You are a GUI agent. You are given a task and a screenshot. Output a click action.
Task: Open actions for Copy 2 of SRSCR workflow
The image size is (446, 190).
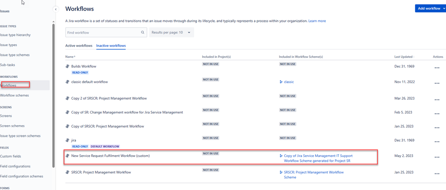(437, 100)
